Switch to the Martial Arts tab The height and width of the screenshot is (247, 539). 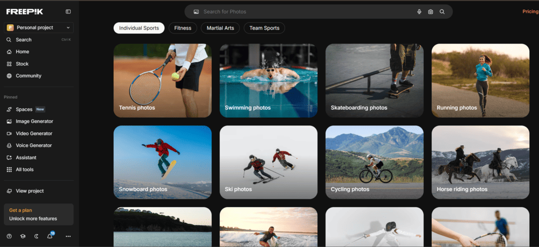pyautogui.click(x=220, y=28)
